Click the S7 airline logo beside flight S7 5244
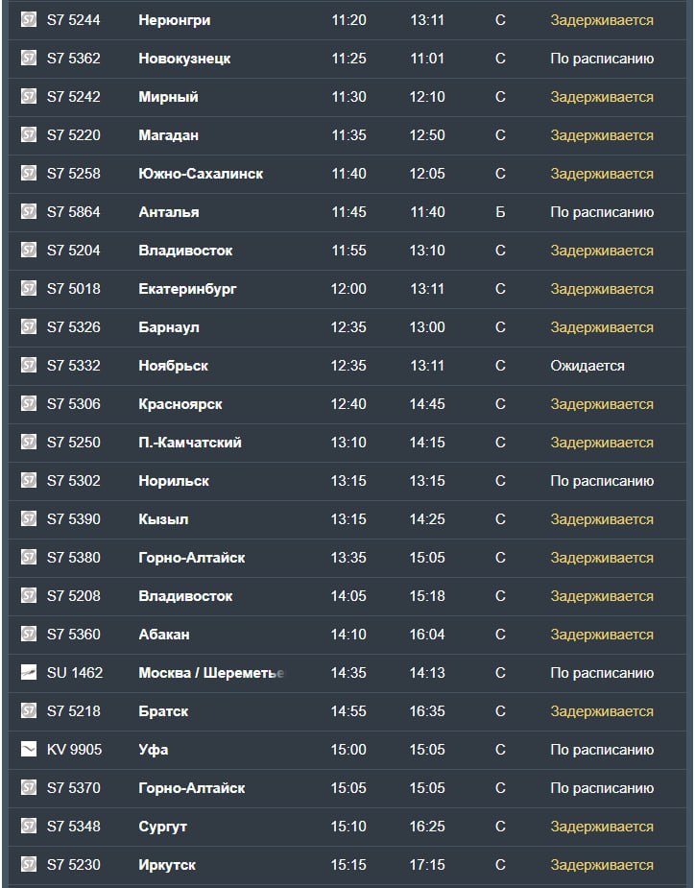695x888 pixels. [29, 20]
